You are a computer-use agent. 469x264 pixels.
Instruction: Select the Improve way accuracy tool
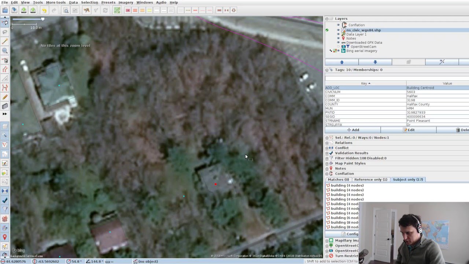tap(5, 88)
